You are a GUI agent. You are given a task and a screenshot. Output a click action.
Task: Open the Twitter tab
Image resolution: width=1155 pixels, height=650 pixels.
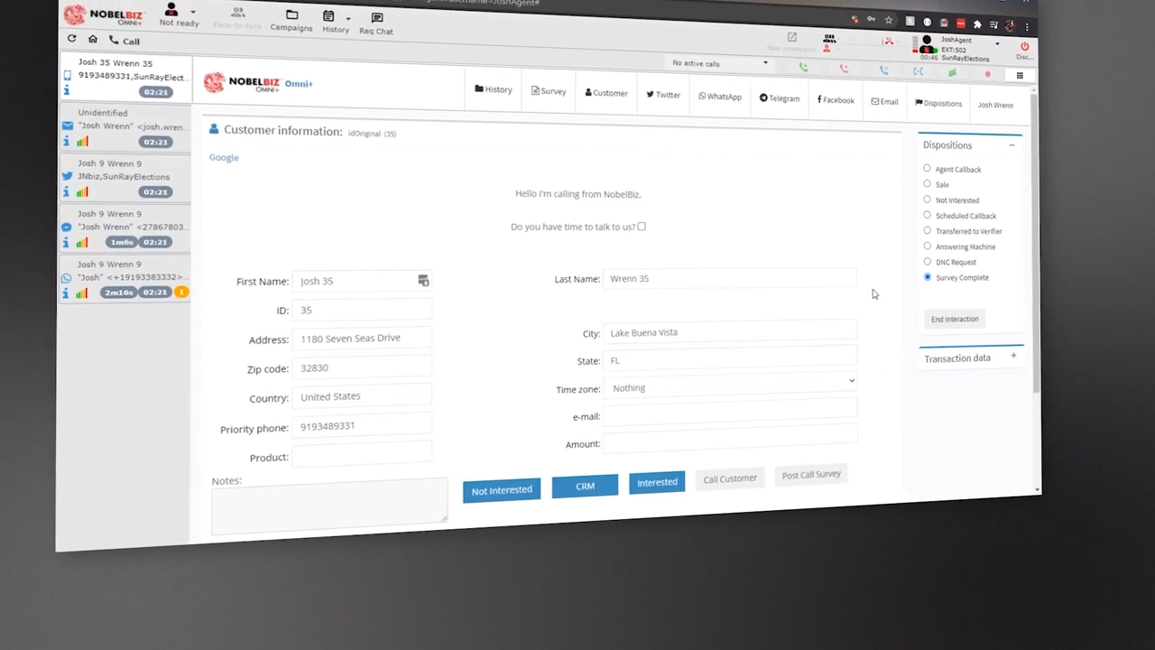663,94
